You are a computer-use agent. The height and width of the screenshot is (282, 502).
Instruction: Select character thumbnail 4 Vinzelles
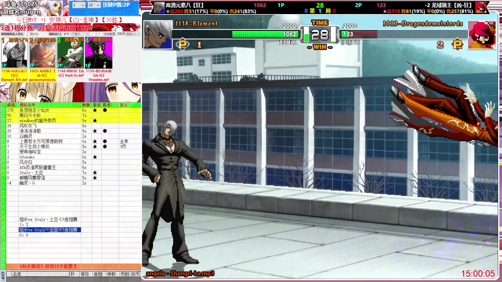[x=99, y=53]
